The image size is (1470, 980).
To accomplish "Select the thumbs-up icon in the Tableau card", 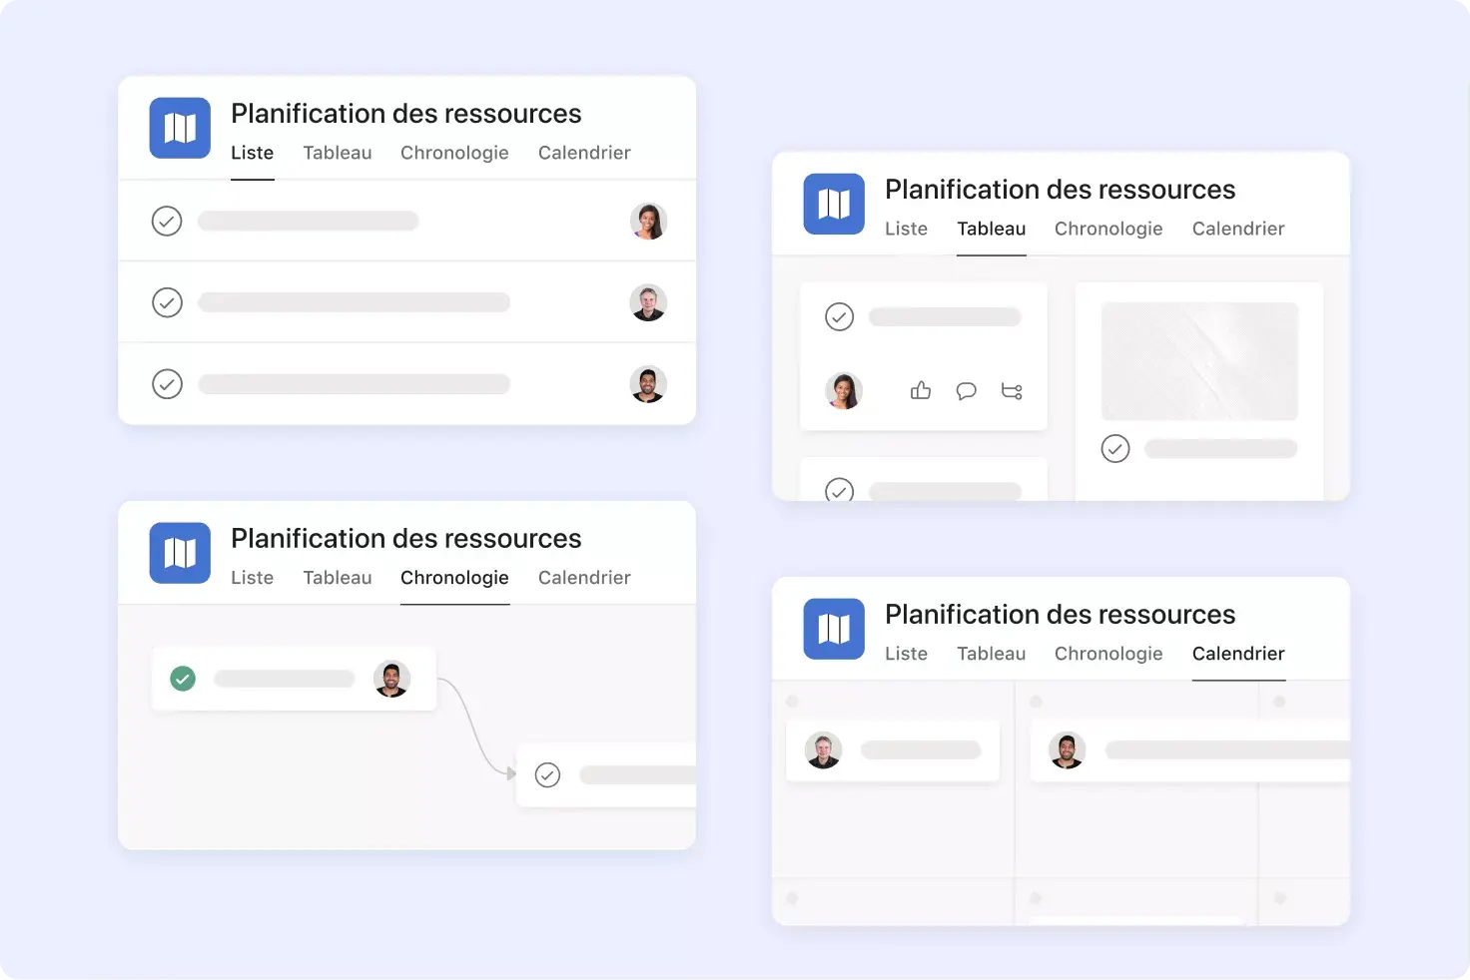I will pyautogui.click(x=920, y=391).
